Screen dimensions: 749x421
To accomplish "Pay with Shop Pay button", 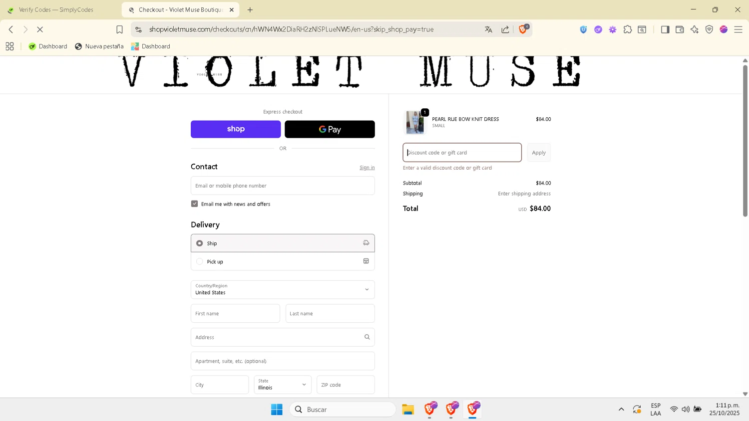I will tap(236, 129).
